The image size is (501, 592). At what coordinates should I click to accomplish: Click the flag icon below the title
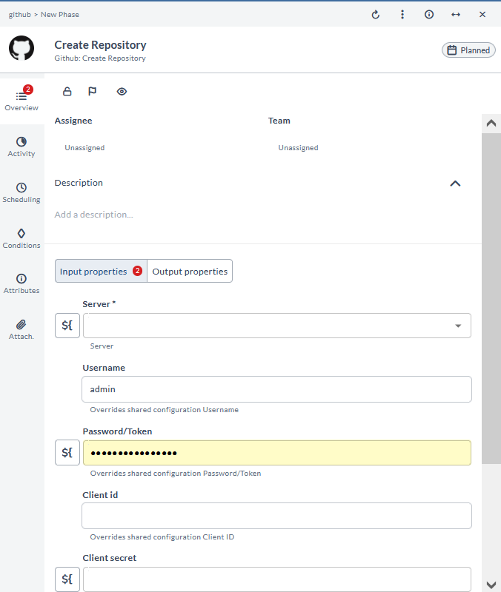93,92
